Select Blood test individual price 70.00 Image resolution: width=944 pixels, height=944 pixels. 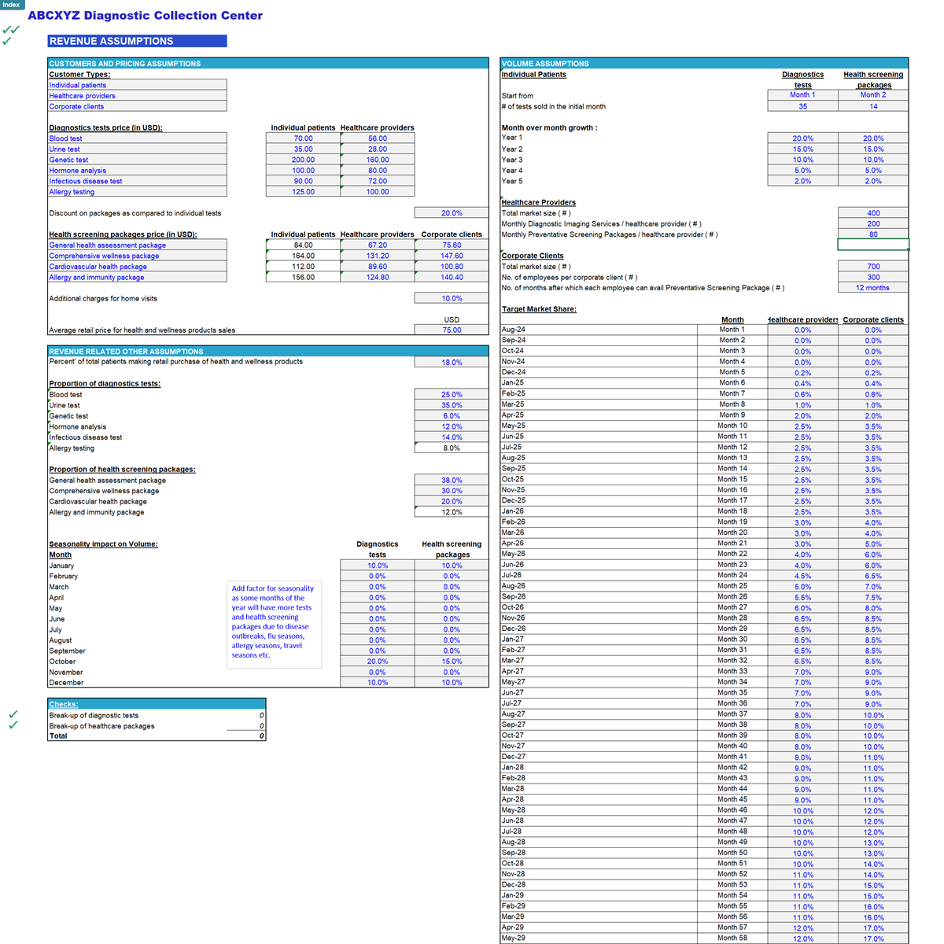[303, 138]
